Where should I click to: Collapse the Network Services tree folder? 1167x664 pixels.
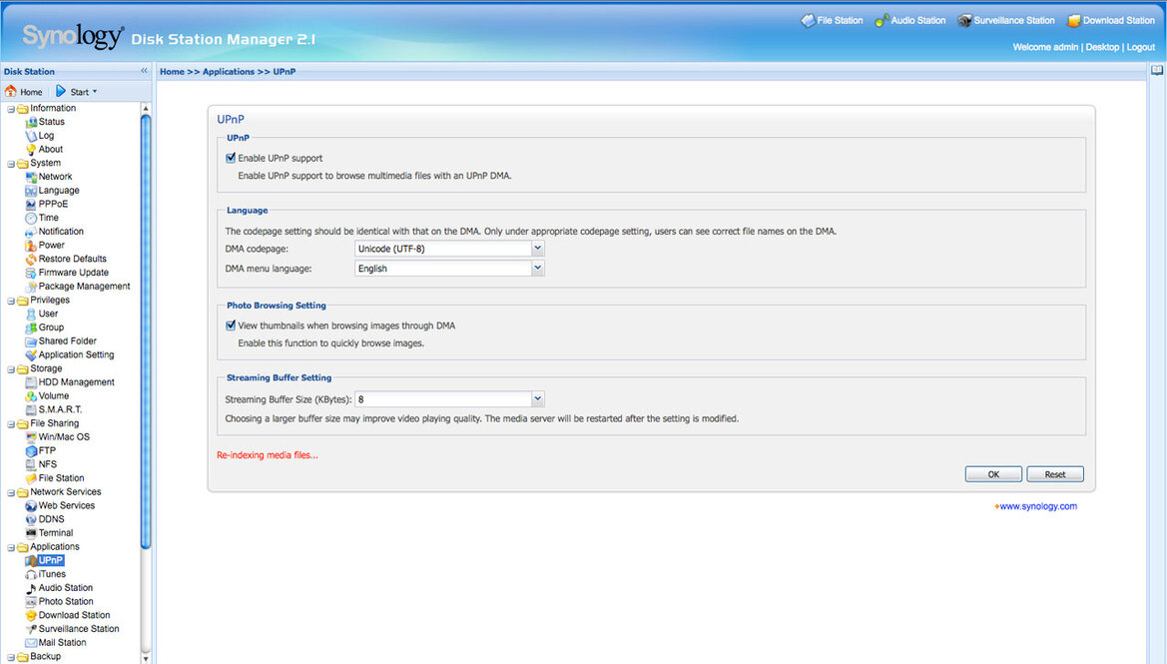point(11,493)
